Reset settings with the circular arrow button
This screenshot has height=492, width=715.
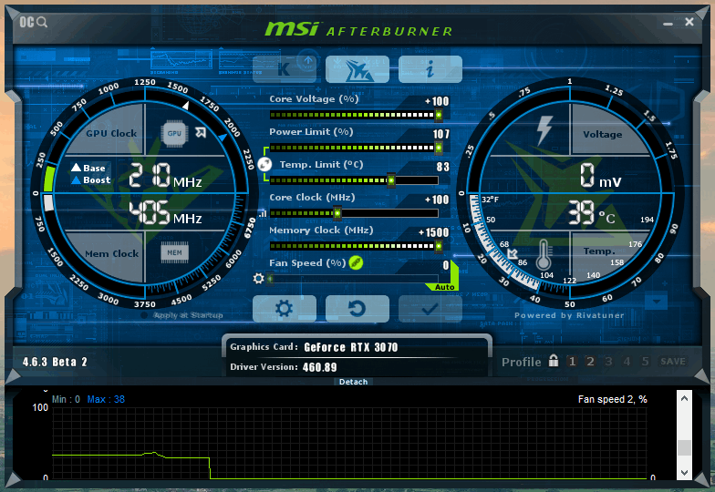coord(357,309)
